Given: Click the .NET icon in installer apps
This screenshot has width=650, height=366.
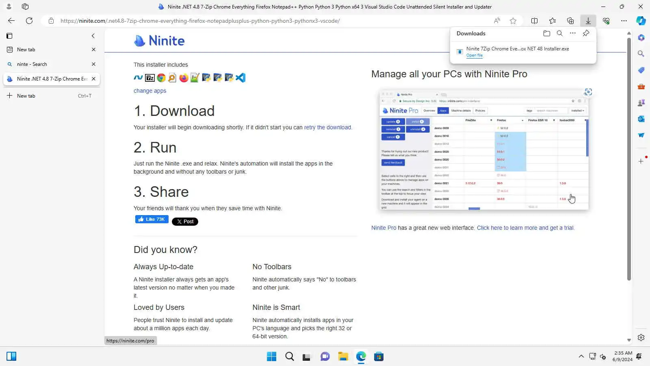Looking at the screenshot, I should click(x=138, y=78).
